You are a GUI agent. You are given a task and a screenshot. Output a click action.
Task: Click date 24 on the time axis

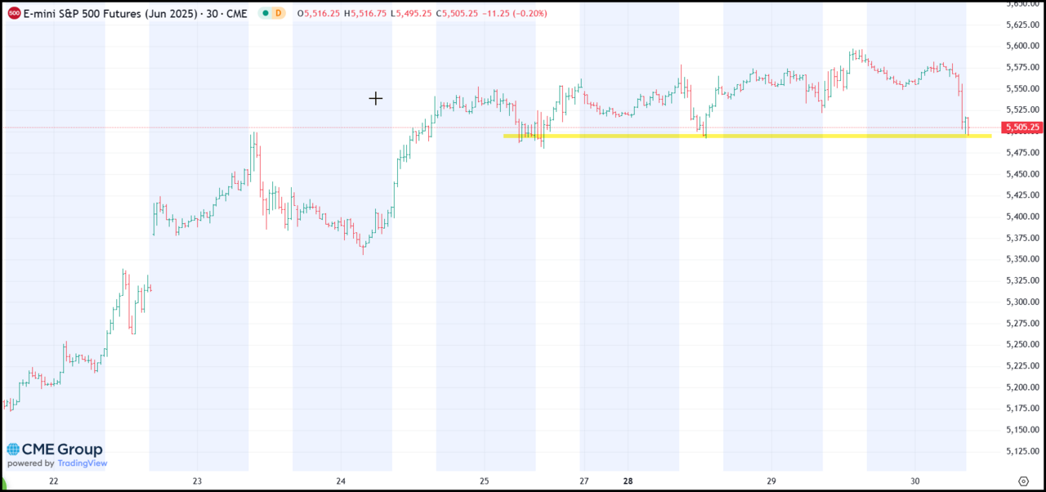tap(341, 481)
